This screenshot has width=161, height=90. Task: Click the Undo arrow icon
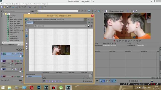click(x=30, y=7)
